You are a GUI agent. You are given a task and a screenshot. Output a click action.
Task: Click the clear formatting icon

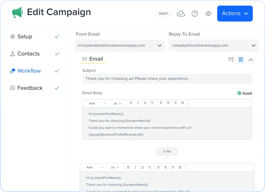click(152, 103)
